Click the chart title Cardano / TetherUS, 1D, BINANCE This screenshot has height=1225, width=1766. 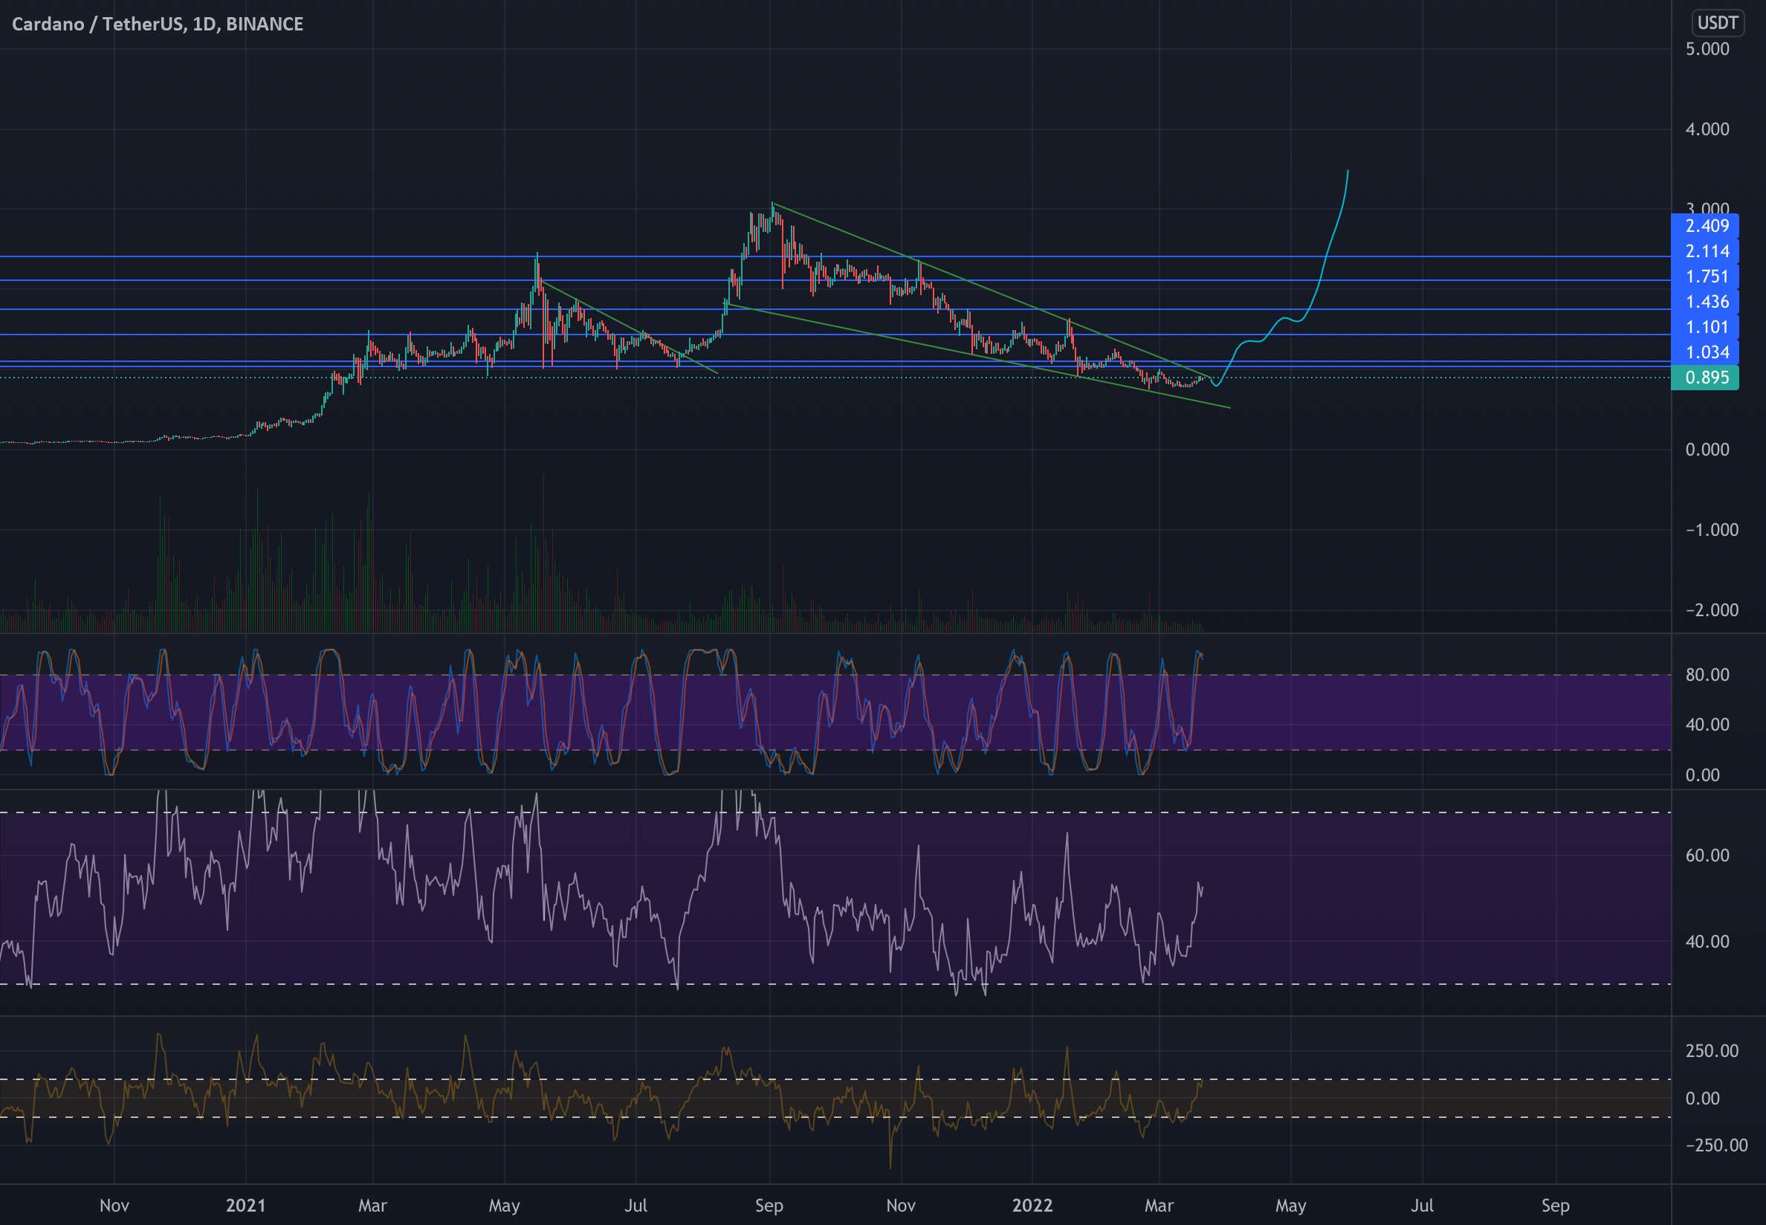click(158, 24)
